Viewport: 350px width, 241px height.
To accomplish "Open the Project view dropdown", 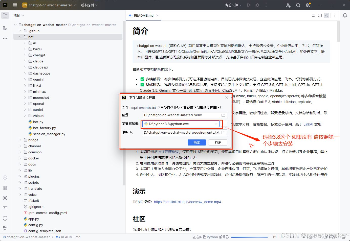I will click(x=19, y=15).
